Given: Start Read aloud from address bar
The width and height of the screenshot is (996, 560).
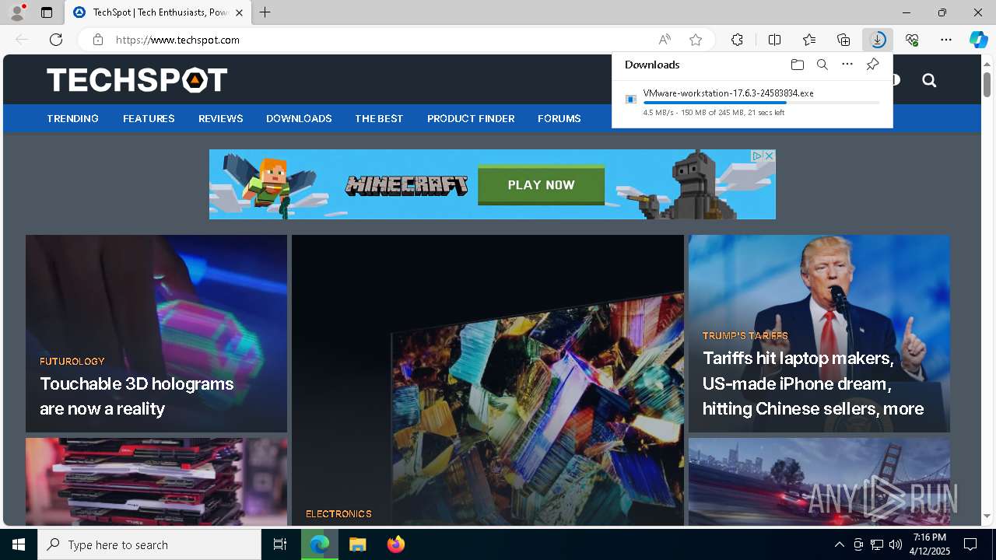Looking at the screenshot, I should click(665, 40).
